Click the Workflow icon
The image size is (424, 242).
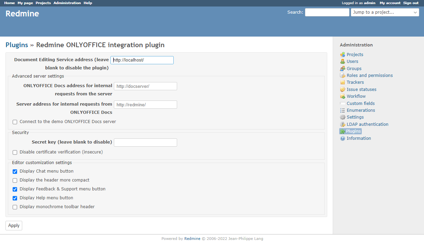(343, 96)
